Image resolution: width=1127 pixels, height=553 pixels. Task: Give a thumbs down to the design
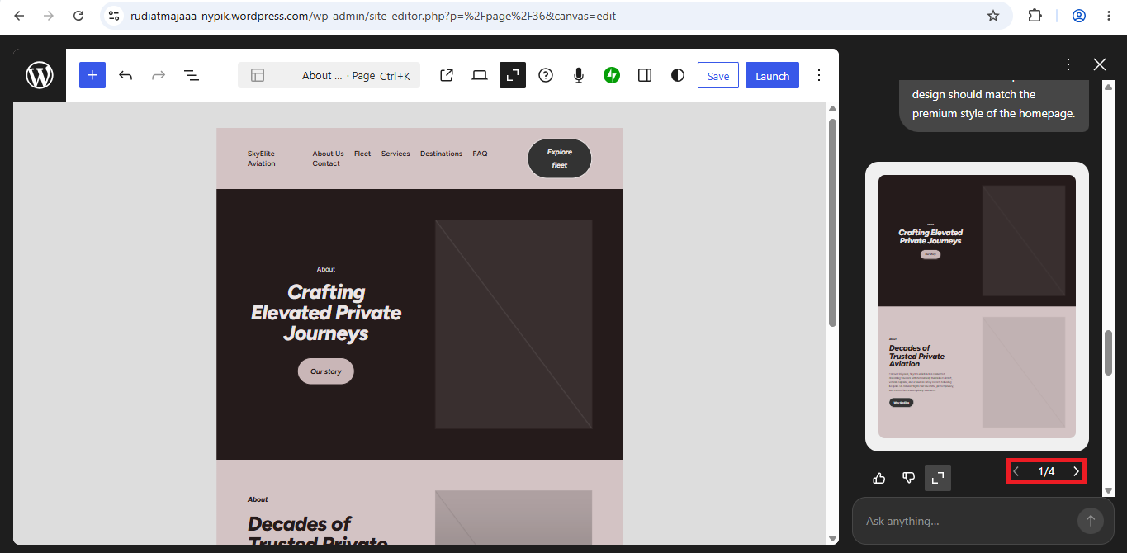coord(909,478)
